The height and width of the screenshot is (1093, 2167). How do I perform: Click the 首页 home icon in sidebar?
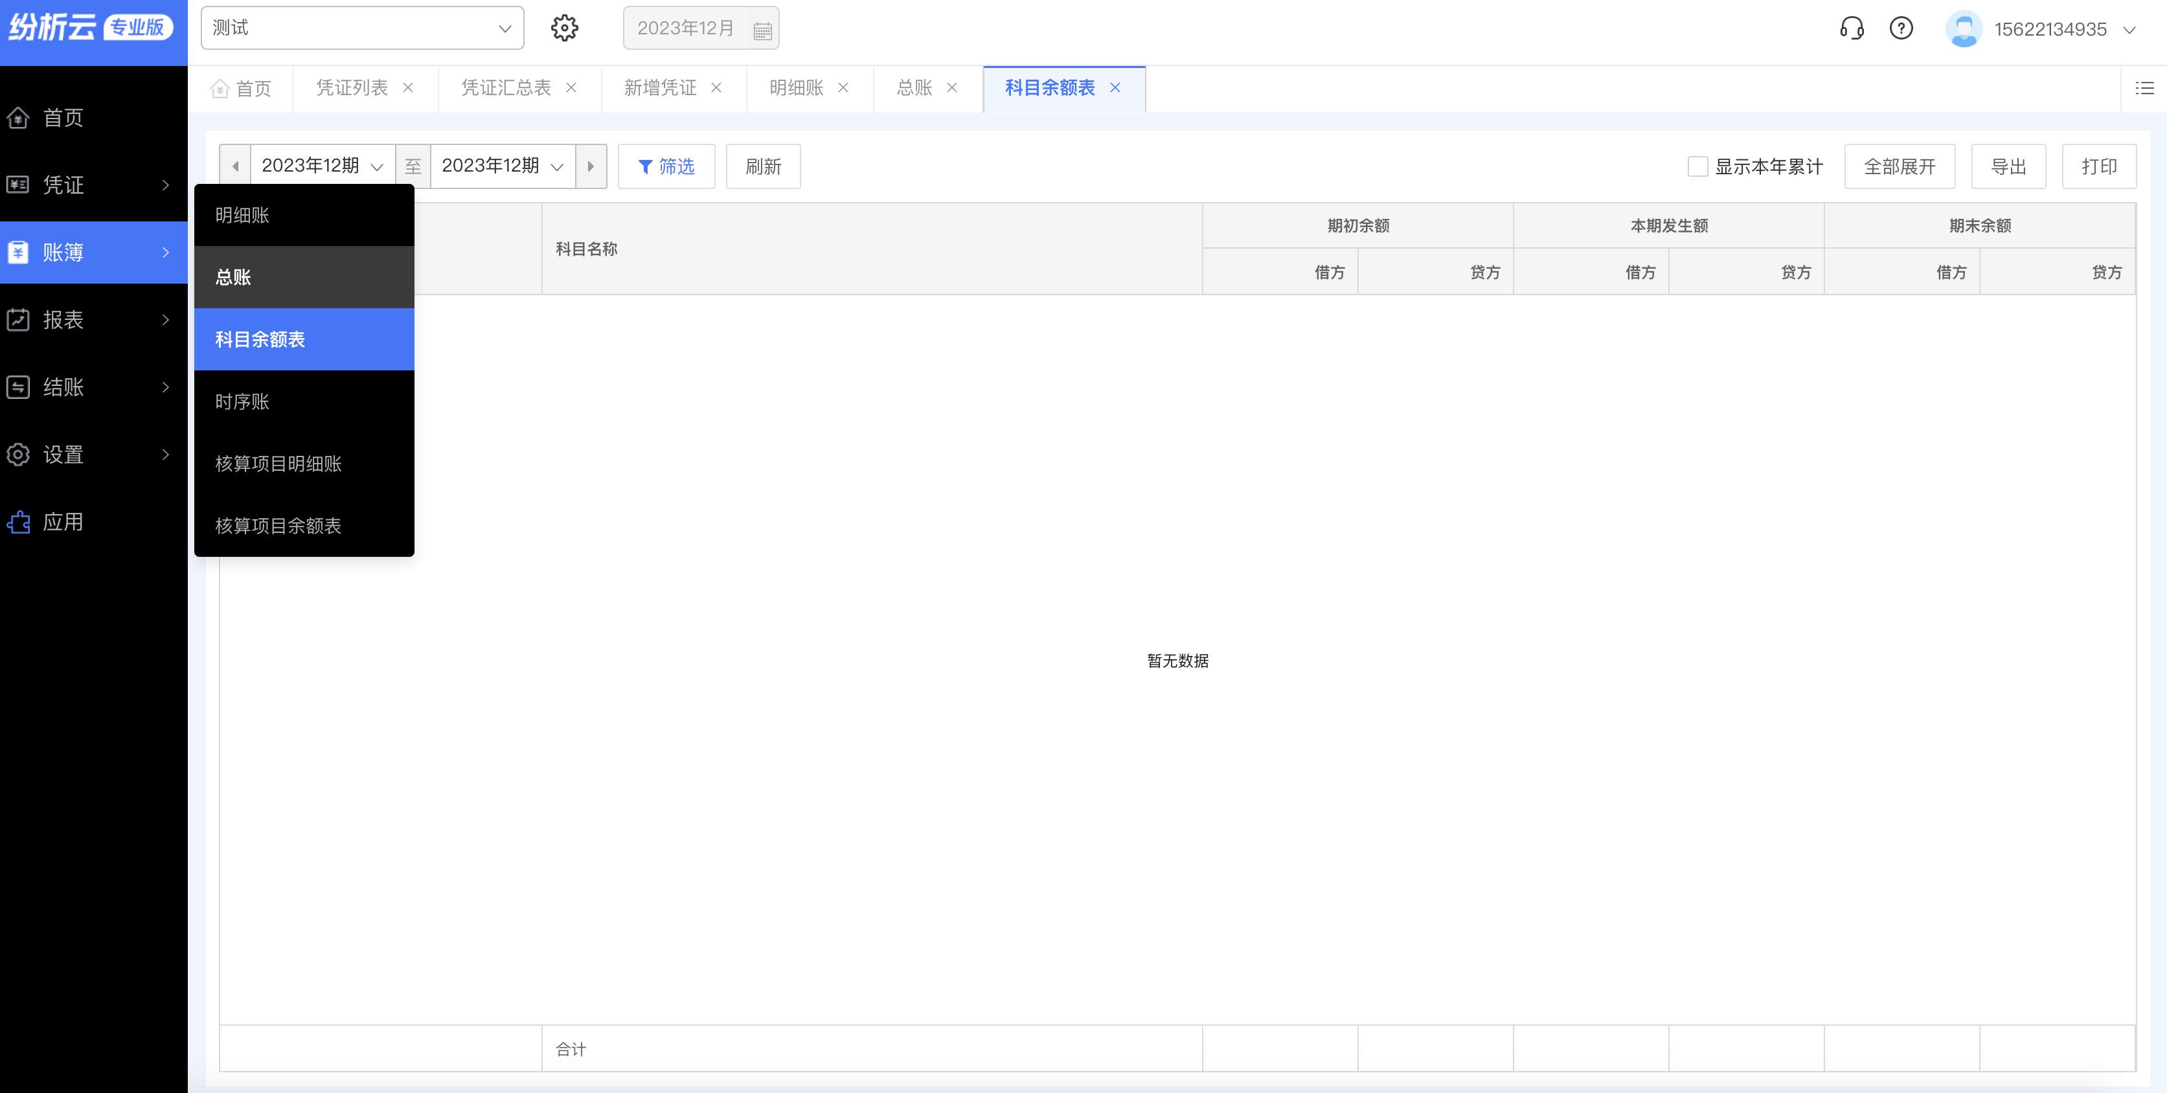coord(19,118)
